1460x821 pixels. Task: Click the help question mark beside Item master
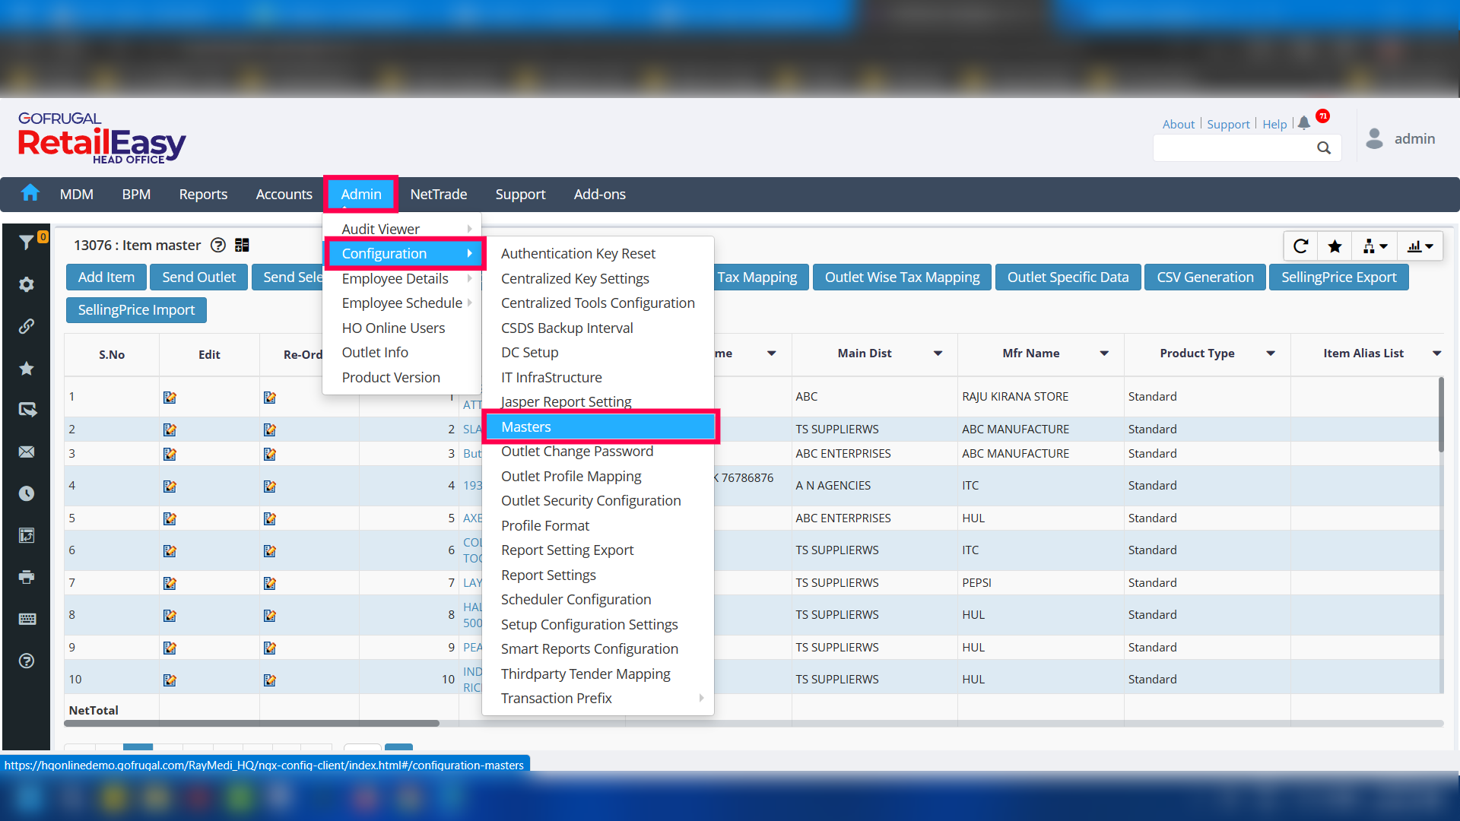(218, 245)
